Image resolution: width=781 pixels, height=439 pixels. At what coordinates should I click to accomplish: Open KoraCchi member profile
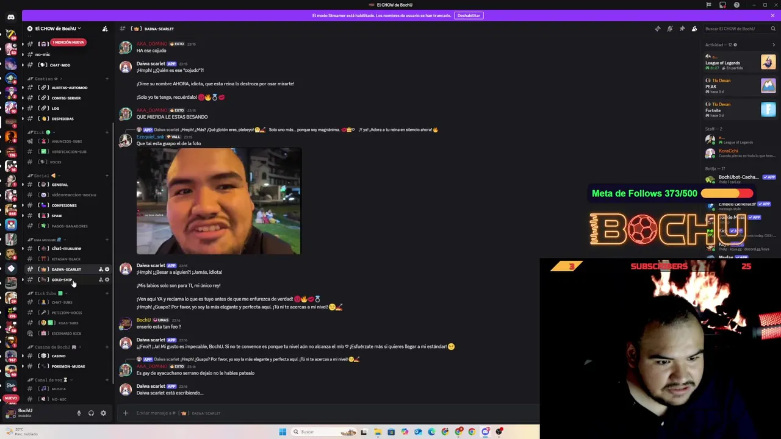[740, 153]
